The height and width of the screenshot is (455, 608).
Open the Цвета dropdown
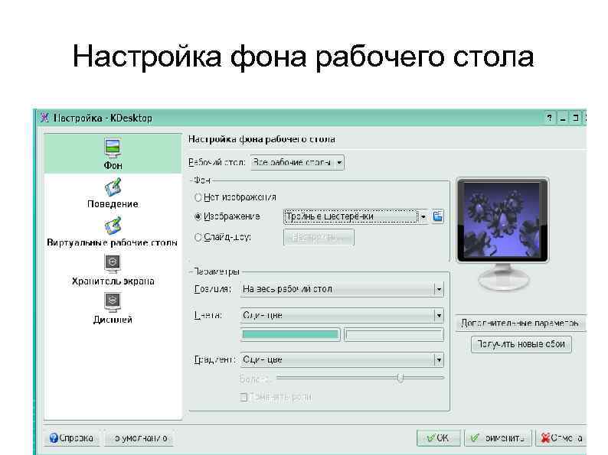click(342, 316)
